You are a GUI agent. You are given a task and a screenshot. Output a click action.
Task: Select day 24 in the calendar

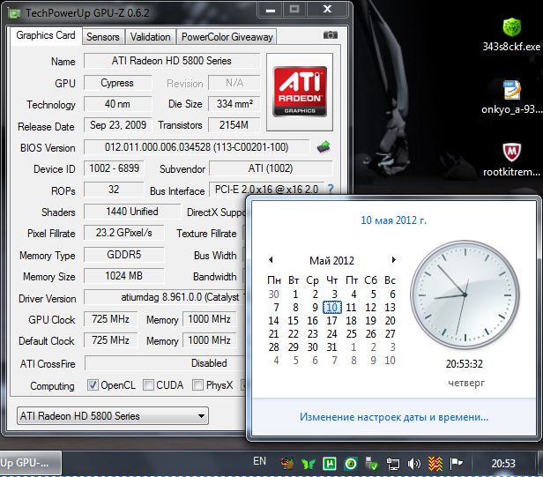pos(332,333)
